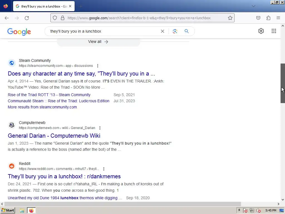285x214 pixels.
Task: Open options menu for Reddit result
Action: pyautogui.click(x=104, y=169)
